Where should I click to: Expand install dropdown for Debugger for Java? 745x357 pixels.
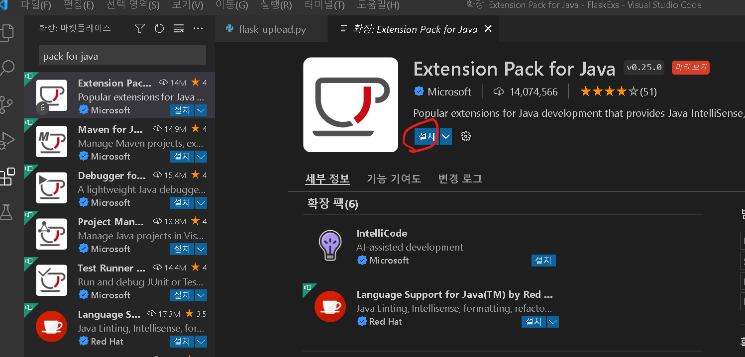[201, 203]
